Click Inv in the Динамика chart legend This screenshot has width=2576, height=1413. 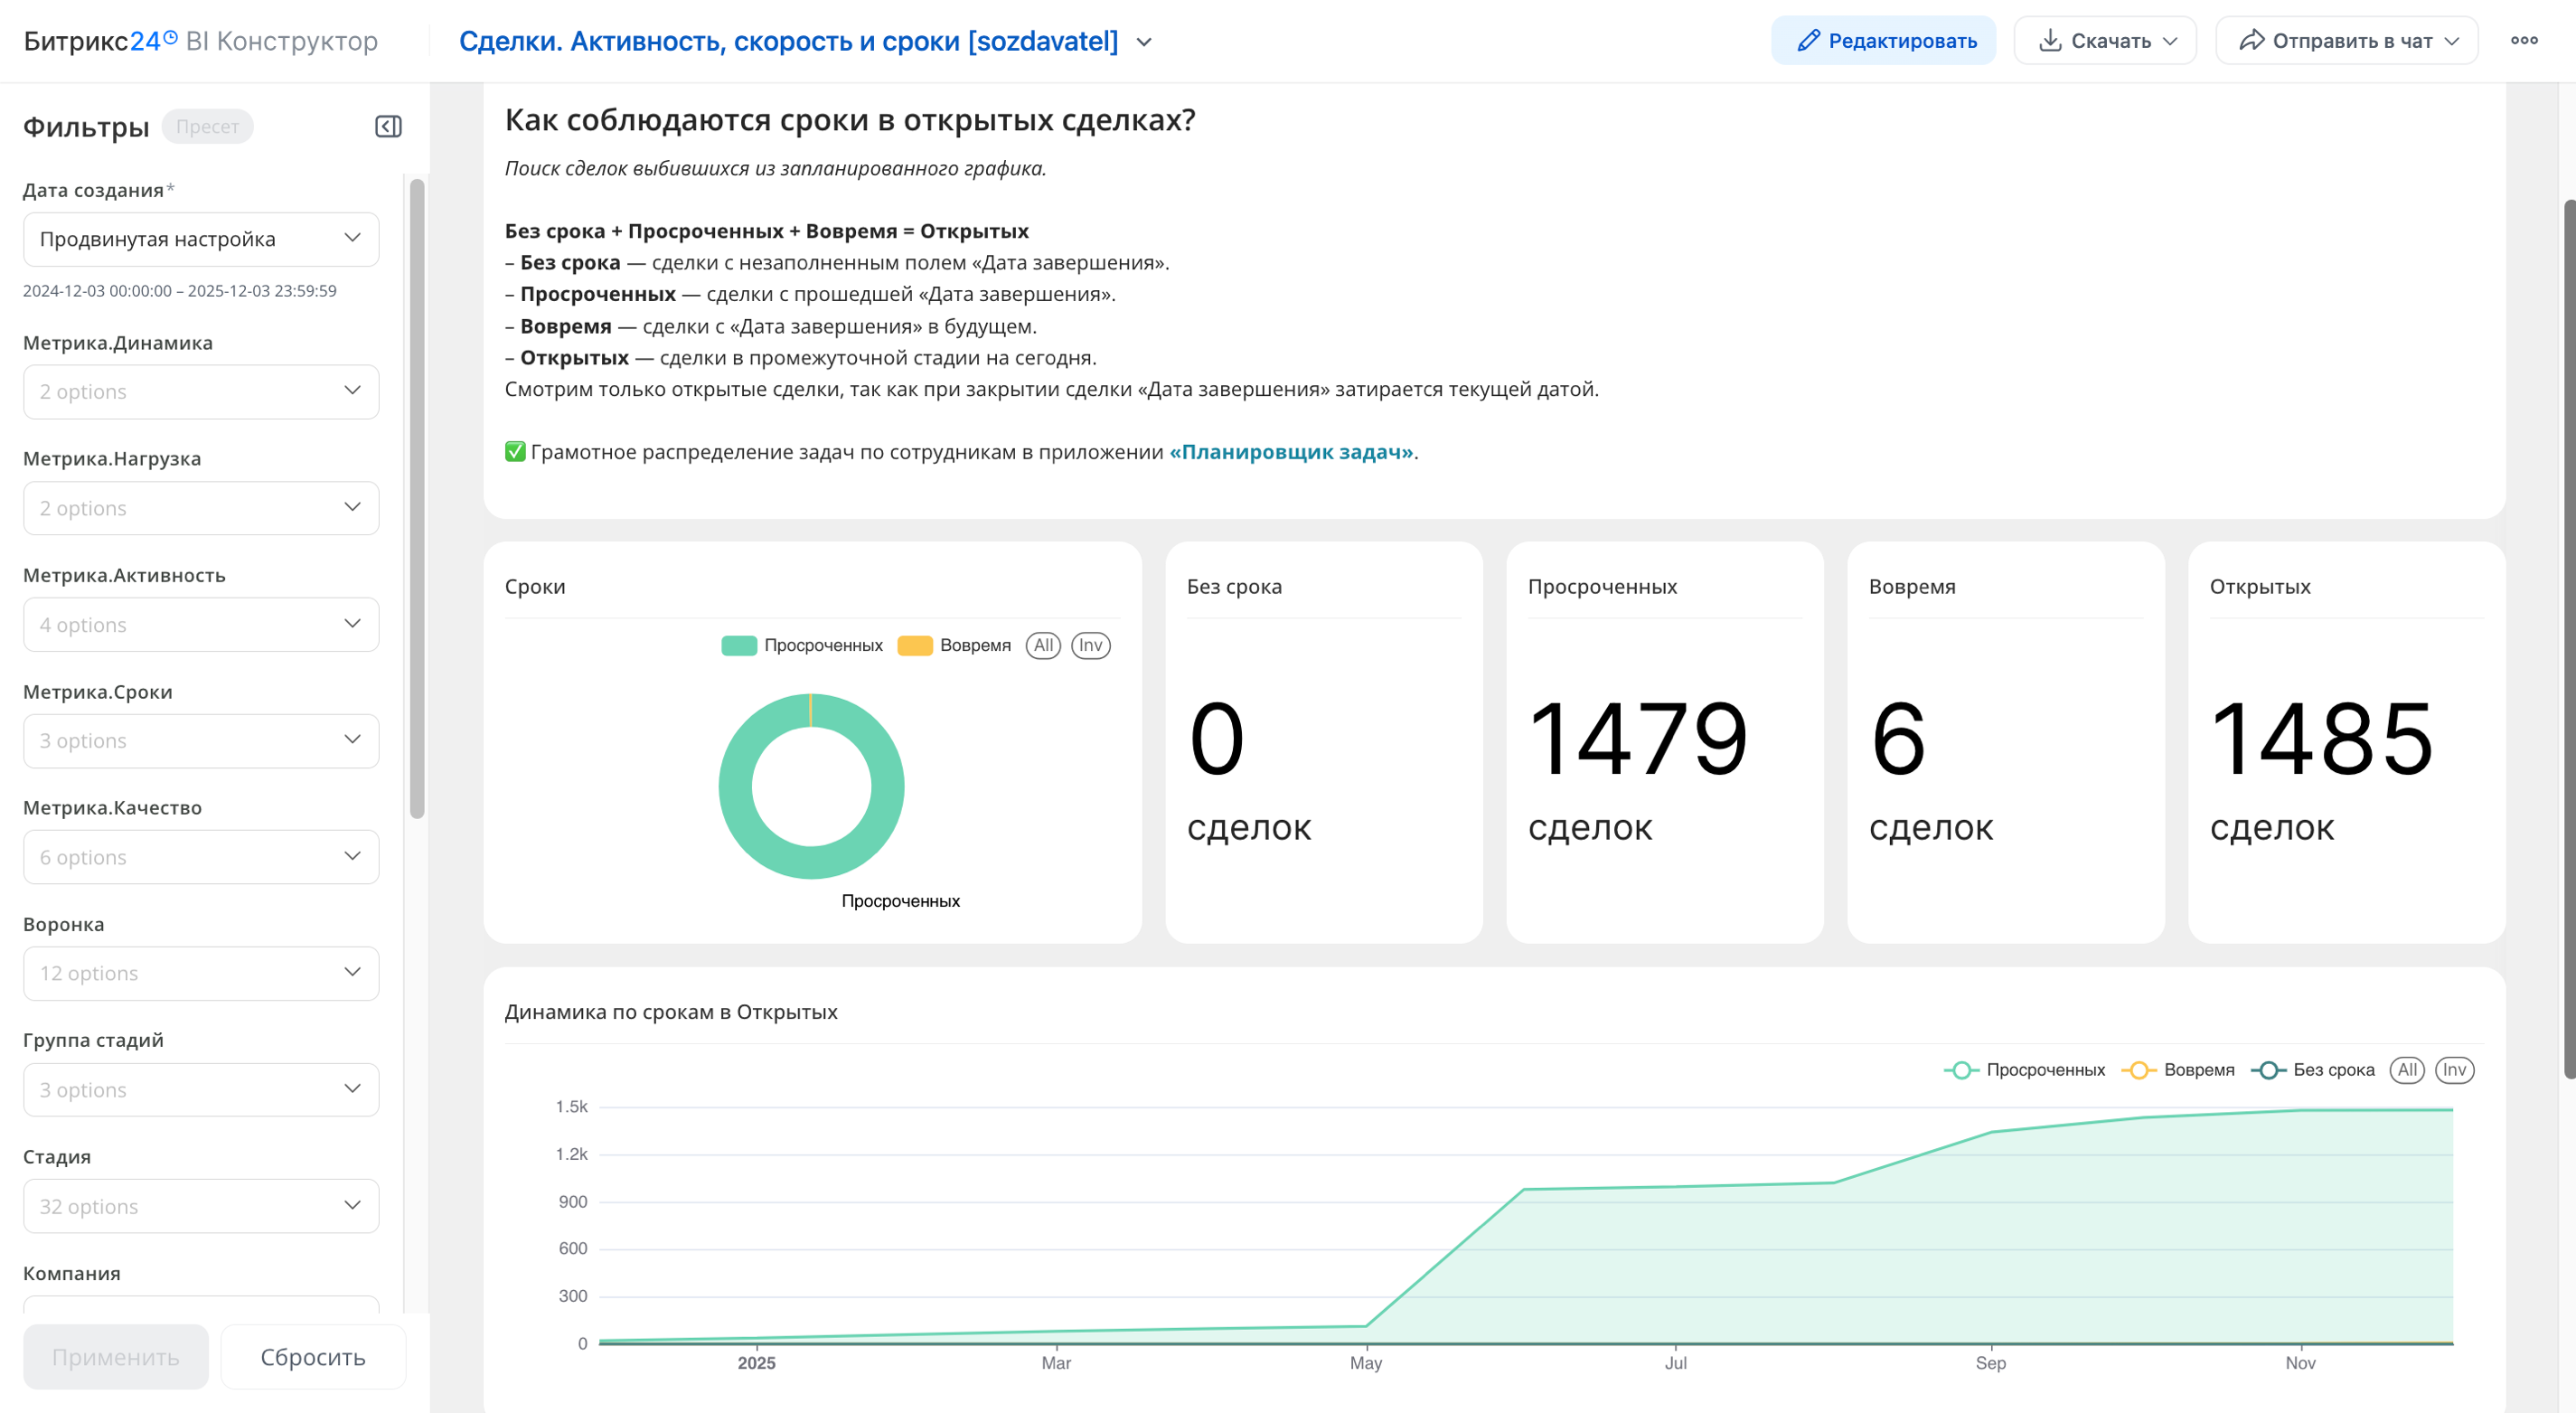(2454, 1070)
